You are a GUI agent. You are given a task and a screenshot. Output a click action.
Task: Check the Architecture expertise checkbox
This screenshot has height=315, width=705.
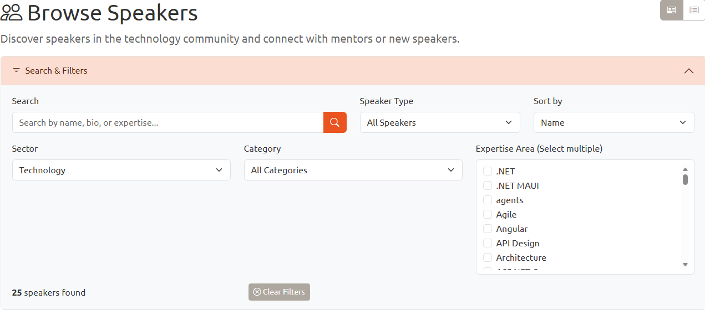[488, 257]
